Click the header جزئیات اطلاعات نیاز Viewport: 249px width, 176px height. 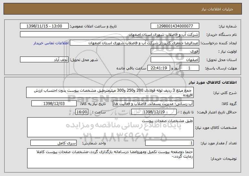[217, 9]
